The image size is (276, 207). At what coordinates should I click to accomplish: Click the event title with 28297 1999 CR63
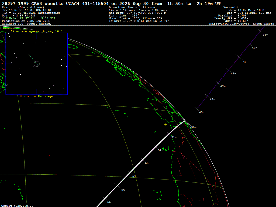111,4
